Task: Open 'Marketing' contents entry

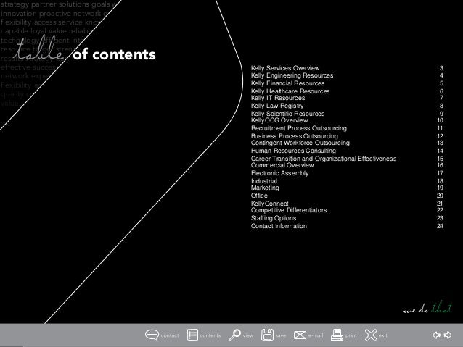Action: [x=265, y=188]
